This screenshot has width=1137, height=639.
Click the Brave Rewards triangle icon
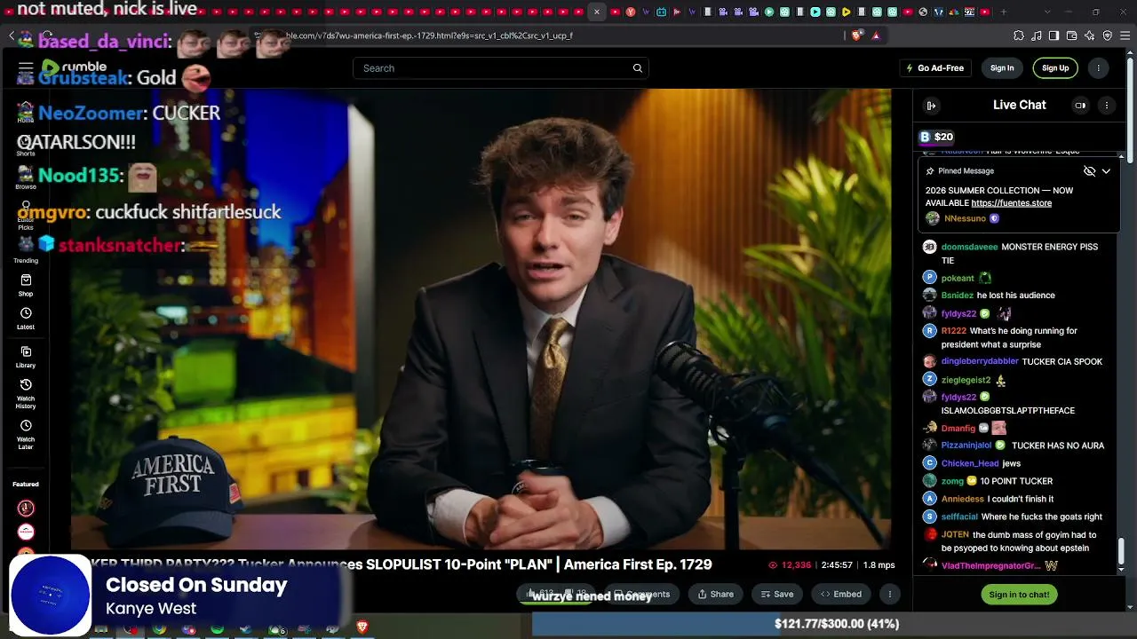876,35
